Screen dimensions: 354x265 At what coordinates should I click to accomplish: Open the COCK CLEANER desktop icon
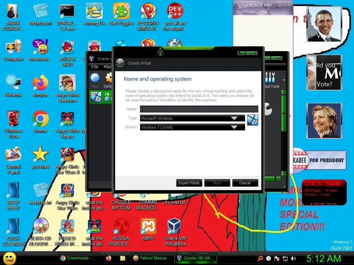pos(13,232)
